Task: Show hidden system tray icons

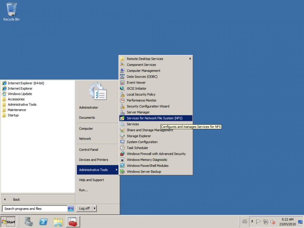Action: pos(252,222)
